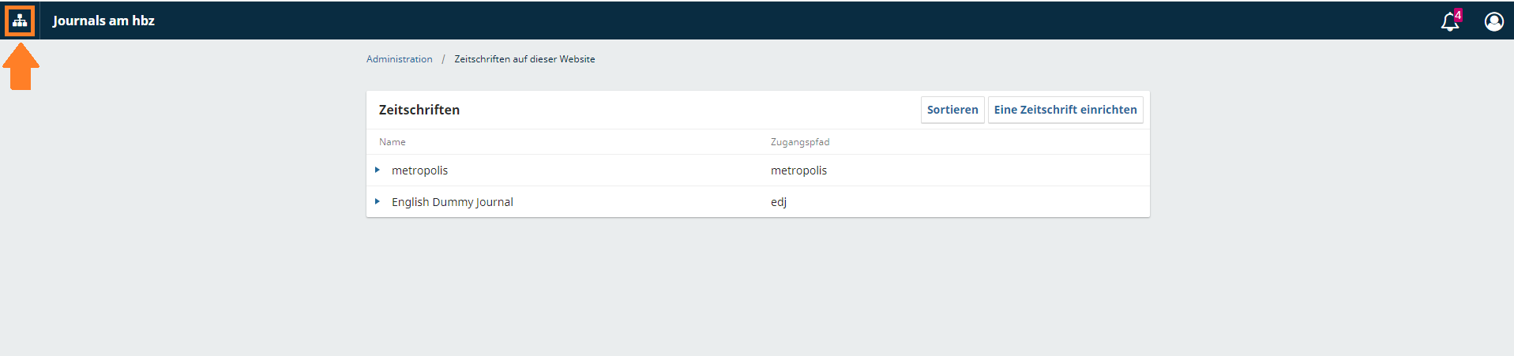Click the breadcrumb slash separator

click(443, 59)
